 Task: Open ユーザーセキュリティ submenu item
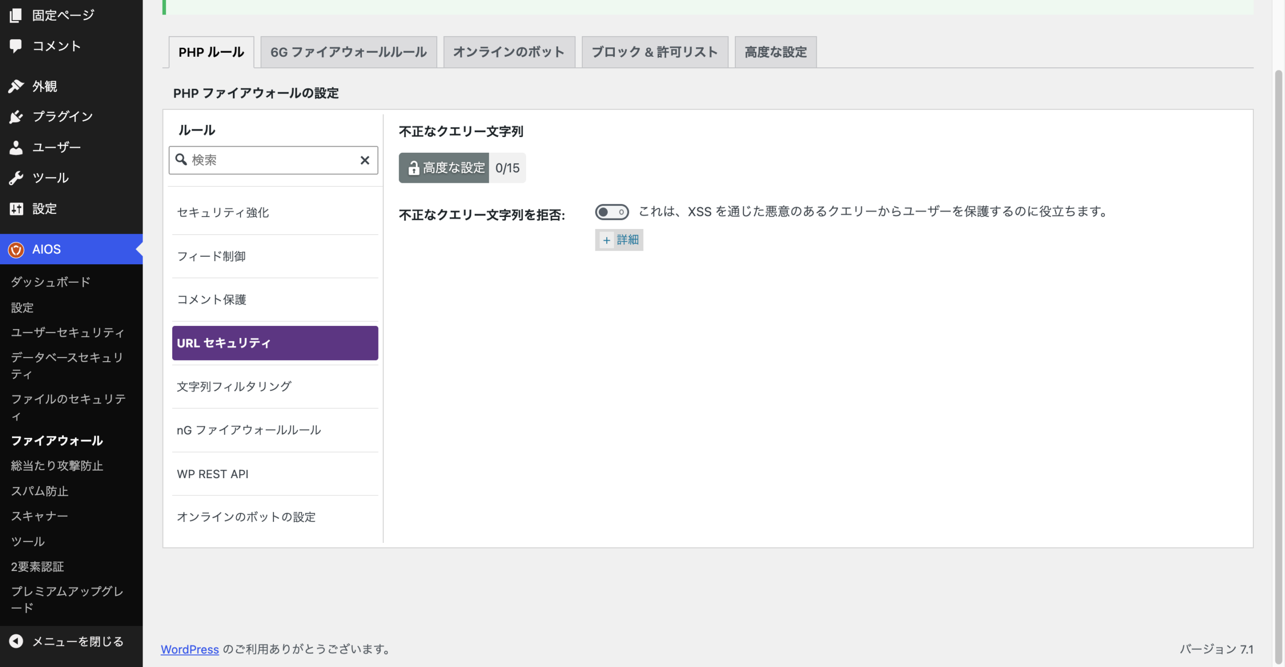[68, 332]
